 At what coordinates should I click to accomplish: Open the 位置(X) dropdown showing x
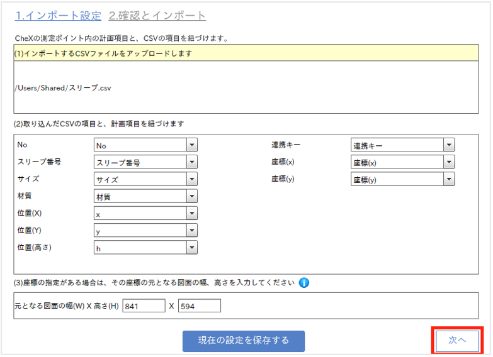pos(145,214)
